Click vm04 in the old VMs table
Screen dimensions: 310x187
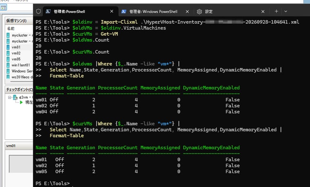41,111
